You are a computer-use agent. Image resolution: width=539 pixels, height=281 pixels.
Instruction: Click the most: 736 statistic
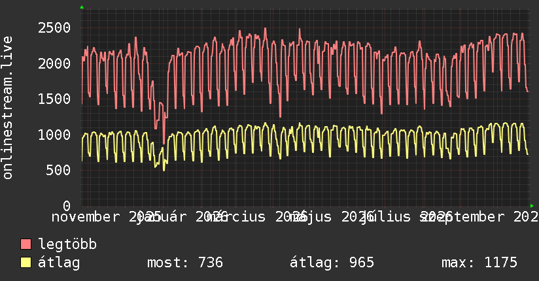pyautogui.click(x=185, y=263)
